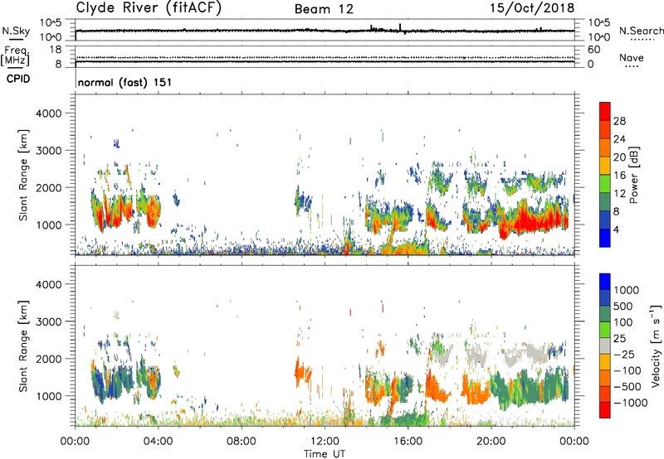The height and width of the screenshot is (459, 664).
Task: Click the '-1000' tick on velocity scale
Action: tap(631, 403)
